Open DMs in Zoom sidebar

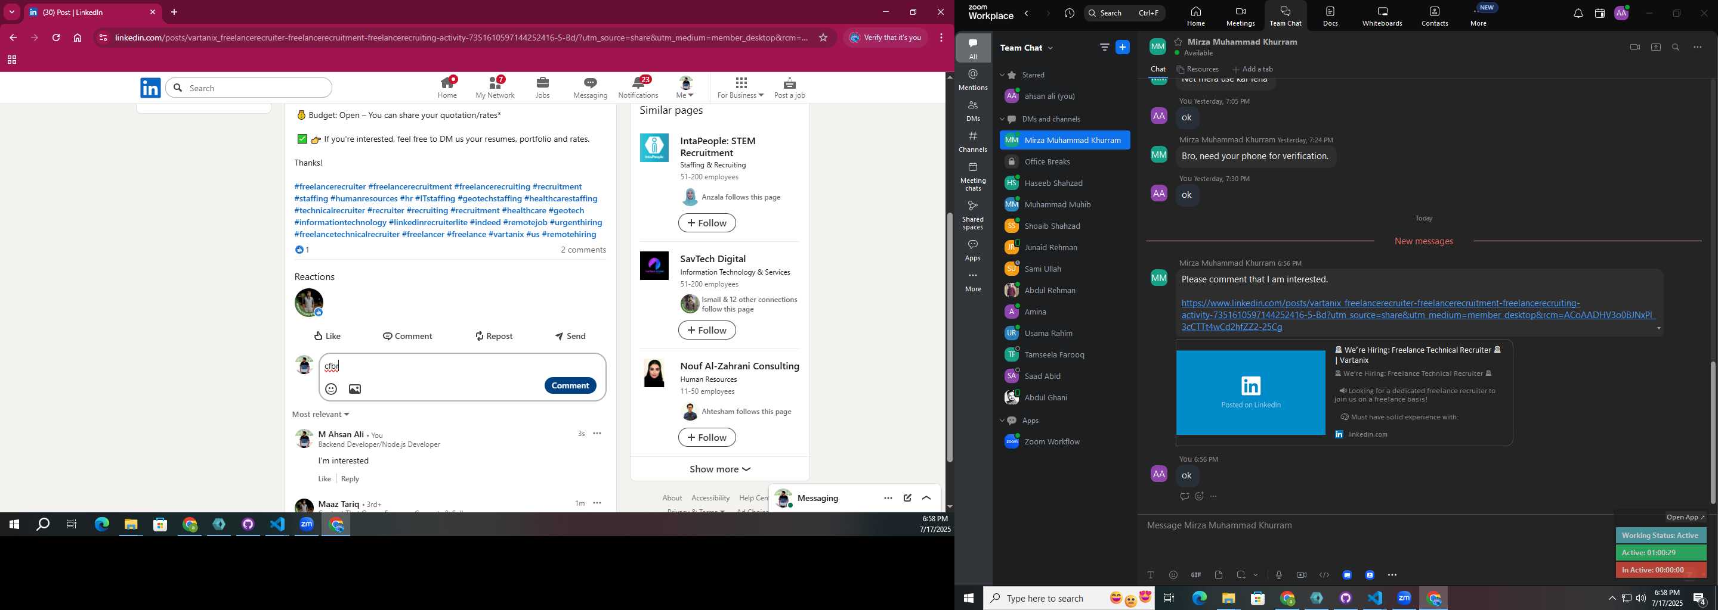pos(973,111)
